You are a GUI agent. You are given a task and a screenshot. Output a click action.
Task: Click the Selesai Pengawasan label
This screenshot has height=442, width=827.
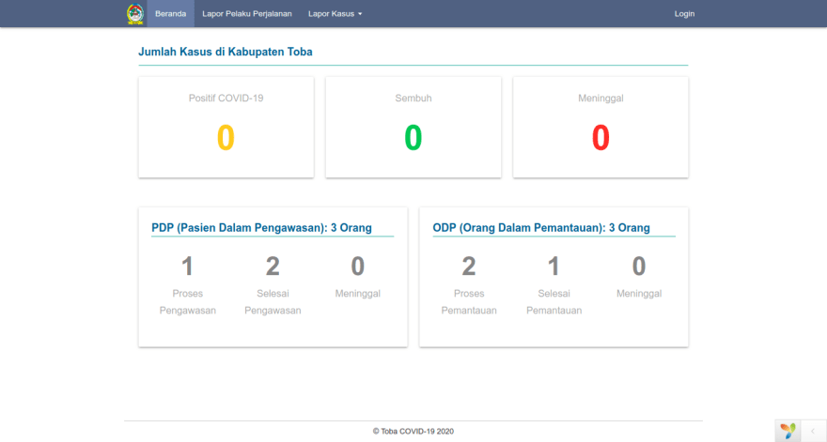tap(273, 302)
